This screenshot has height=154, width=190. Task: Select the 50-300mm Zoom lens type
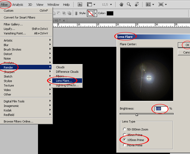point(125,129)
